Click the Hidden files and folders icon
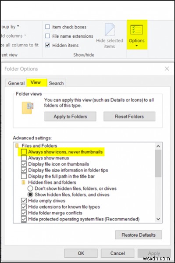 point(24,182)
